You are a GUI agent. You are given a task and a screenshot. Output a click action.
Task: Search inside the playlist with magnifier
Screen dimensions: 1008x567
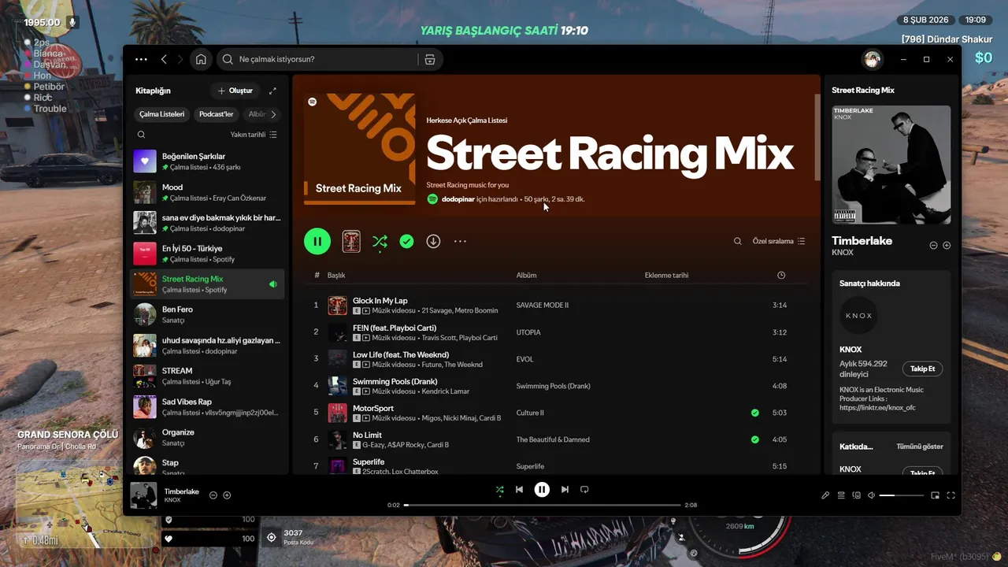pos(738,241)
